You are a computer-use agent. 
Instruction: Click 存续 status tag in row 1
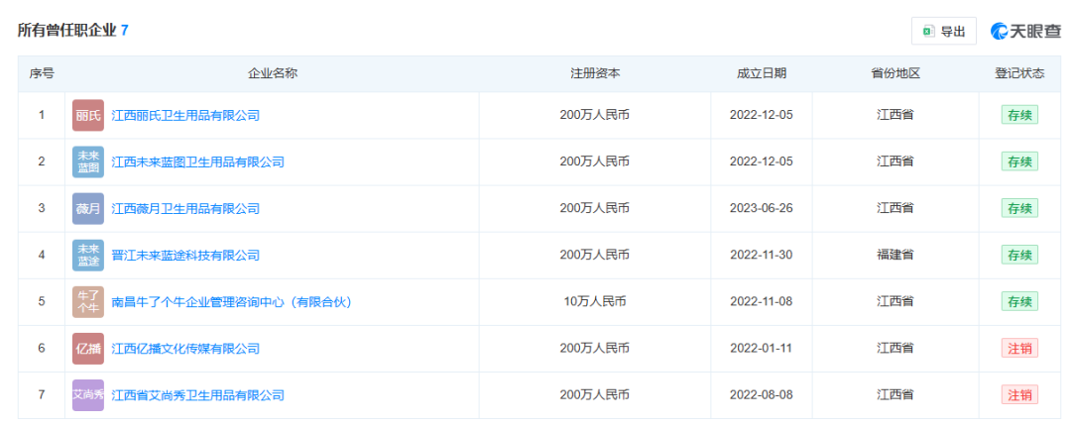pyautogui.click(x=1019, y=115)
